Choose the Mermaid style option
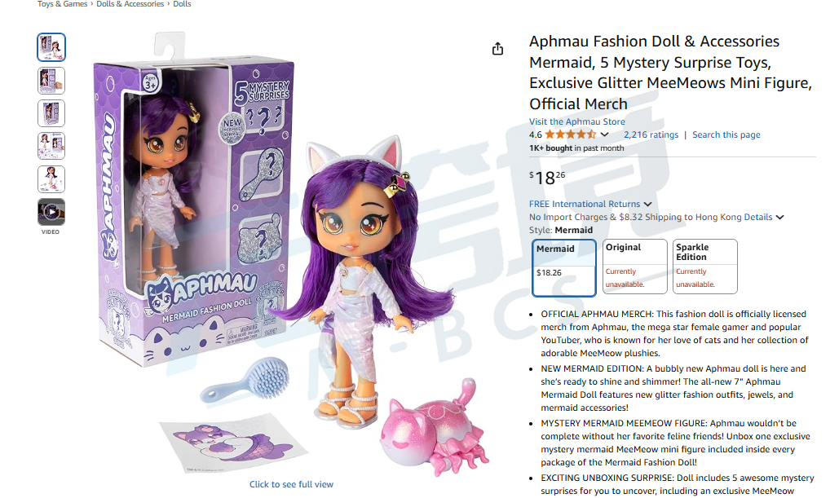Image resolution: width=830 pixels, height=498 pixels. (x=563, y=267)
